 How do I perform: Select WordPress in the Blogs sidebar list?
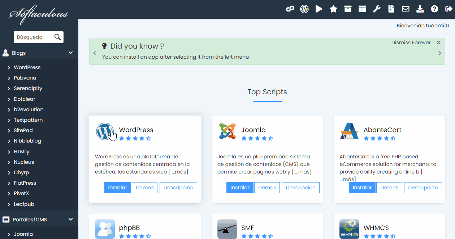pos(27,67)
